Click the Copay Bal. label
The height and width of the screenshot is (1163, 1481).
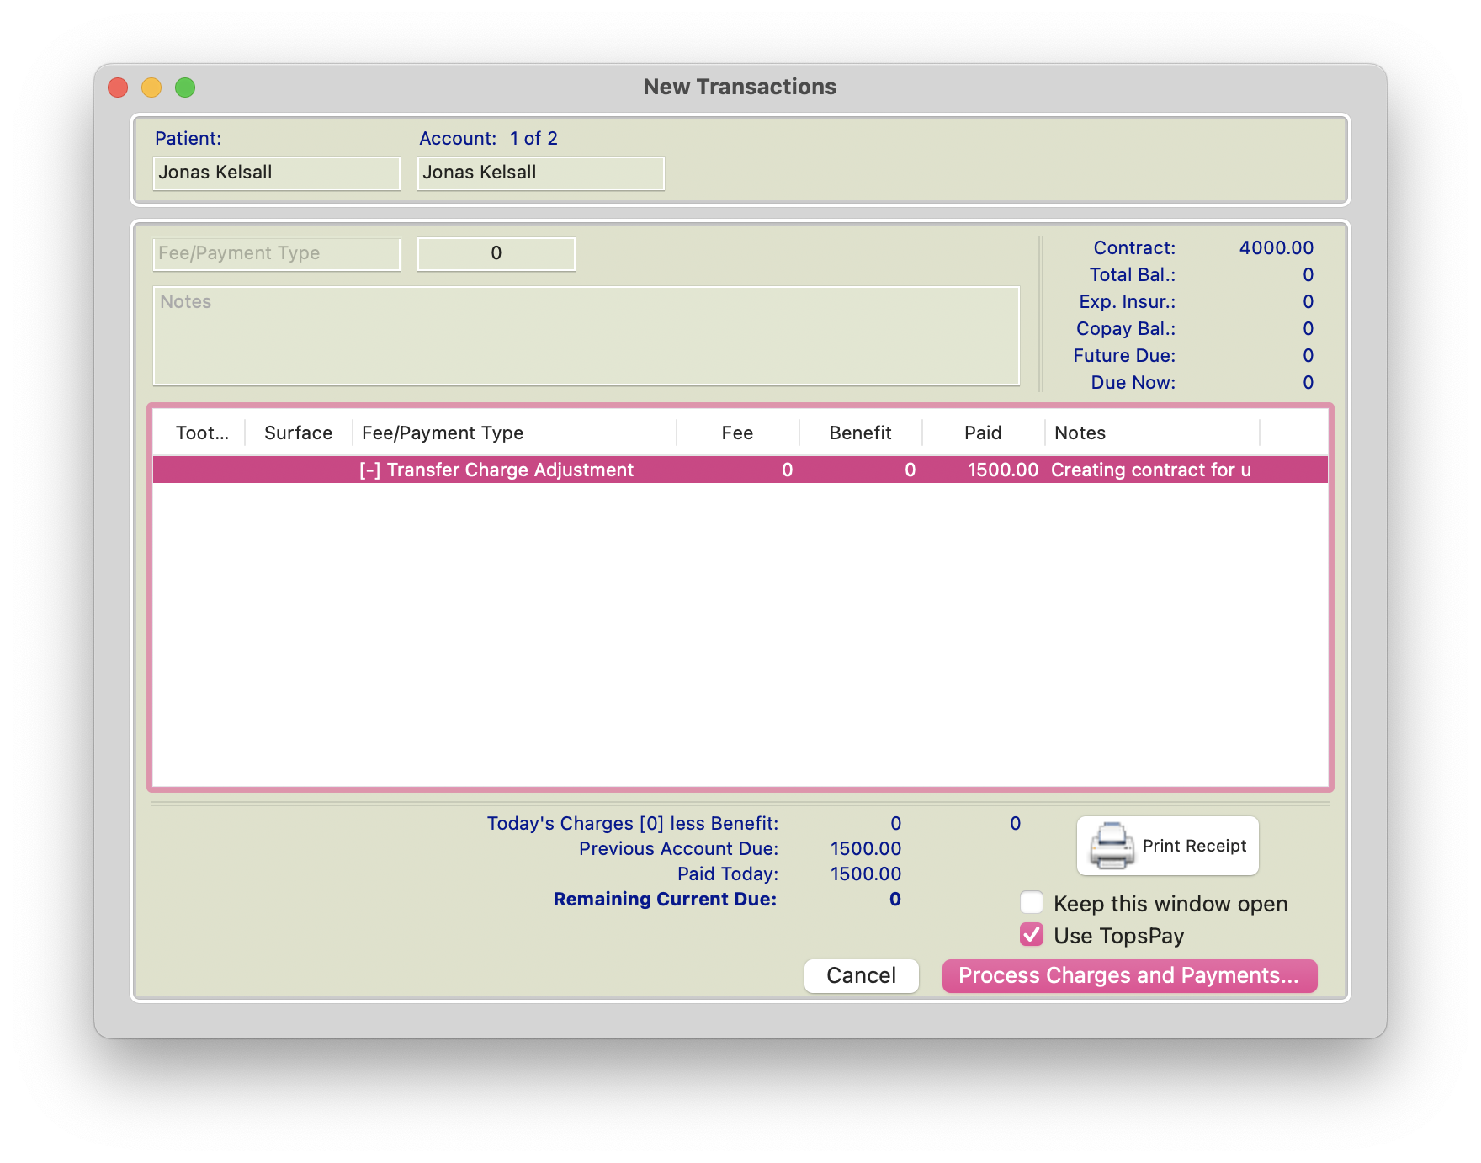1125,328
